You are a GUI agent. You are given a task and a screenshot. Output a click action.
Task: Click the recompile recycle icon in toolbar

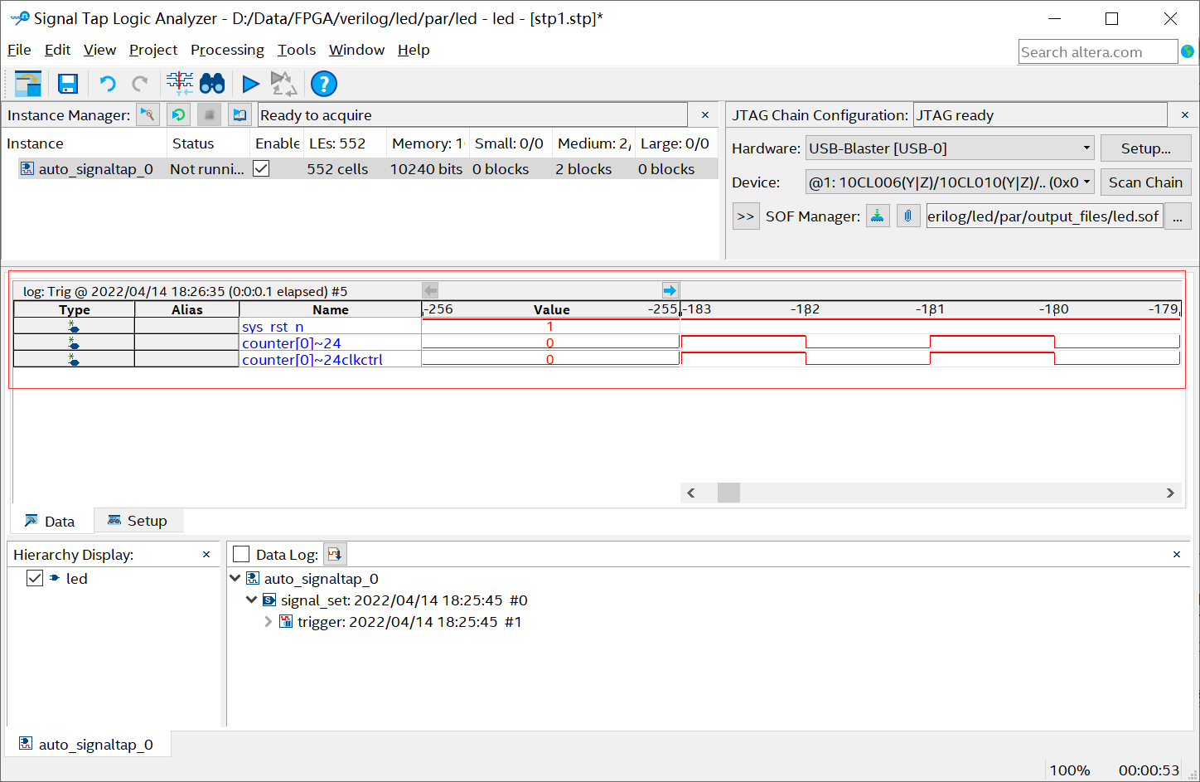click(283, 84)
